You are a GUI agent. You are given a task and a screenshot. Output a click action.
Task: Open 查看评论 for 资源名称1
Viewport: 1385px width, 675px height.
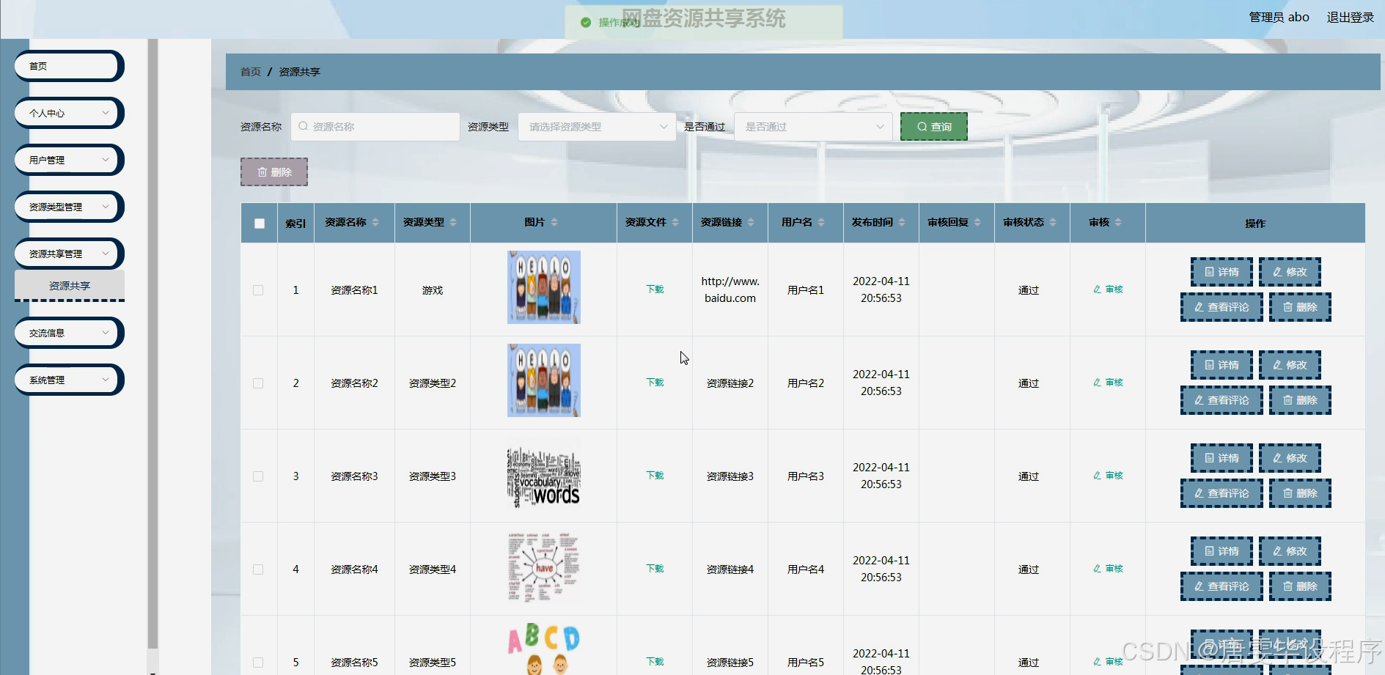click(1221, 307)
